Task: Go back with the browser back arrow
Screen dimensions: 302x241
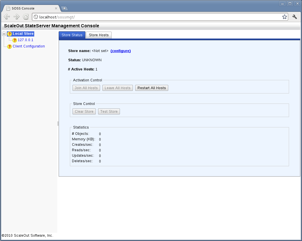Action: point(7,17)
